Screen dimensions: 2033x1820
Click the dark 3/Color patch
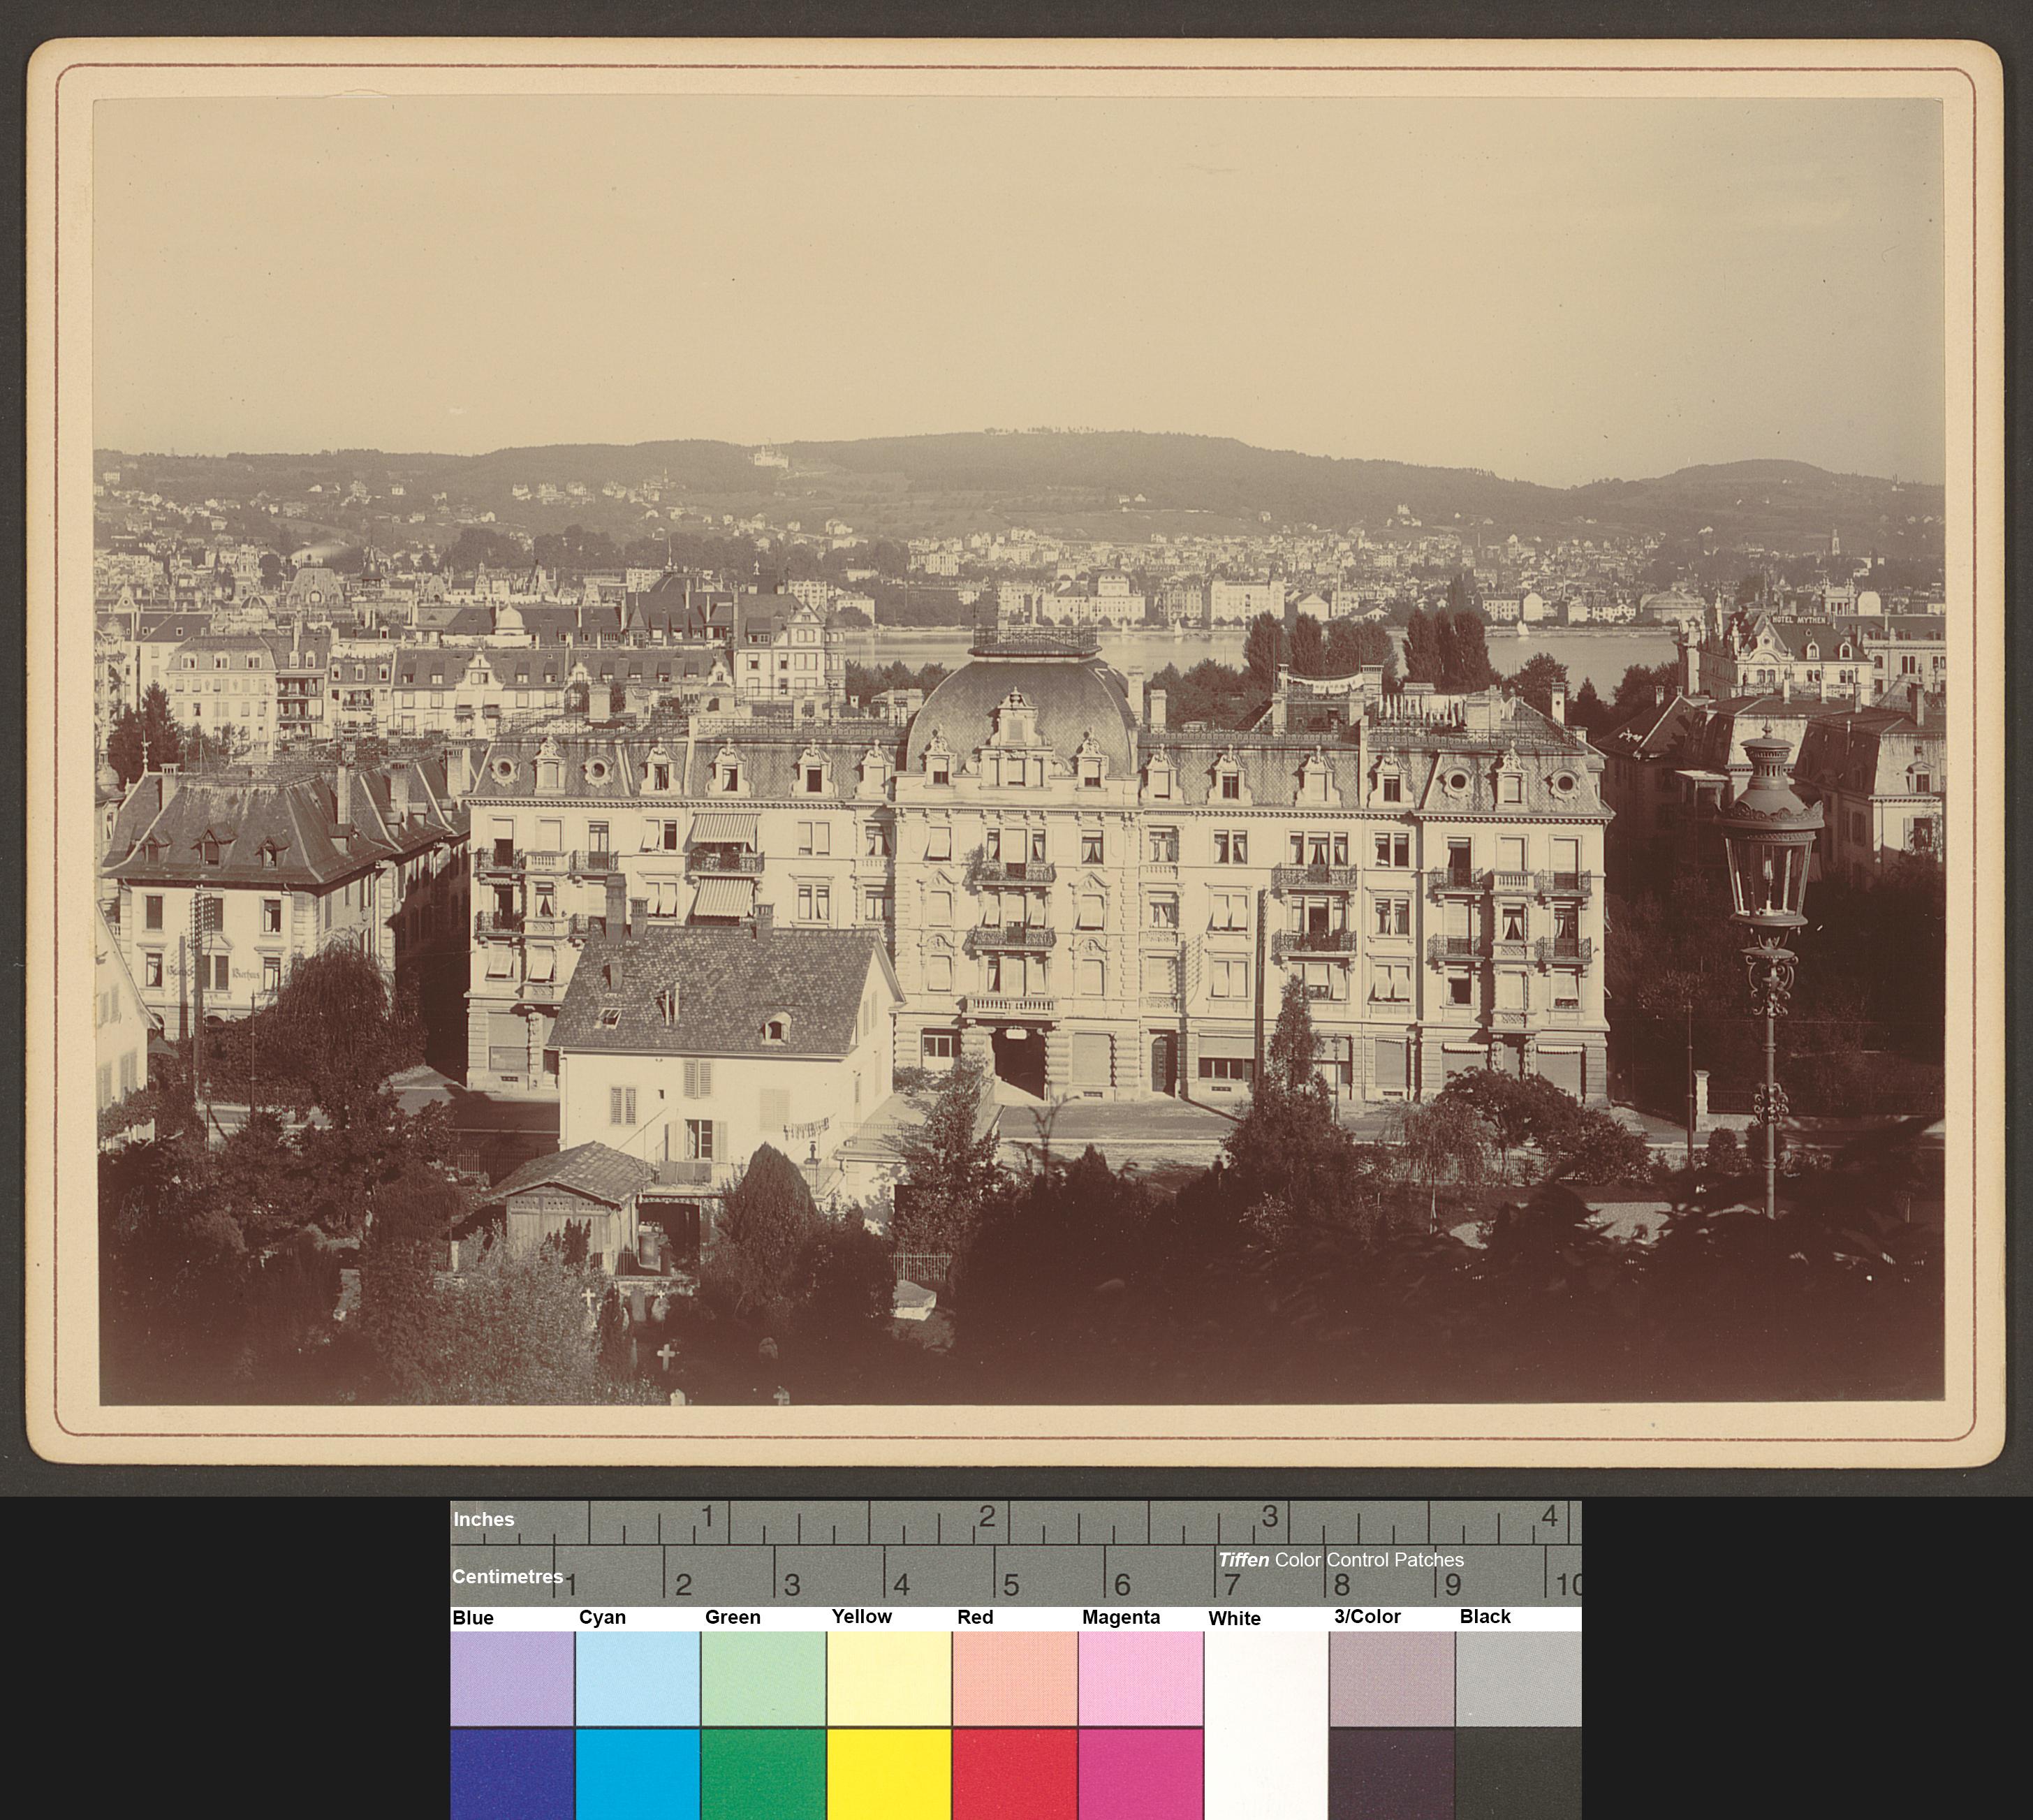pyautogui.click(x=1391, y=1774)
